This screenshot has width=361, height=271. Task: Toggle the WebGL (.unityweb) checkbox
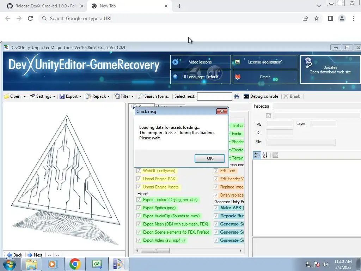139,171
